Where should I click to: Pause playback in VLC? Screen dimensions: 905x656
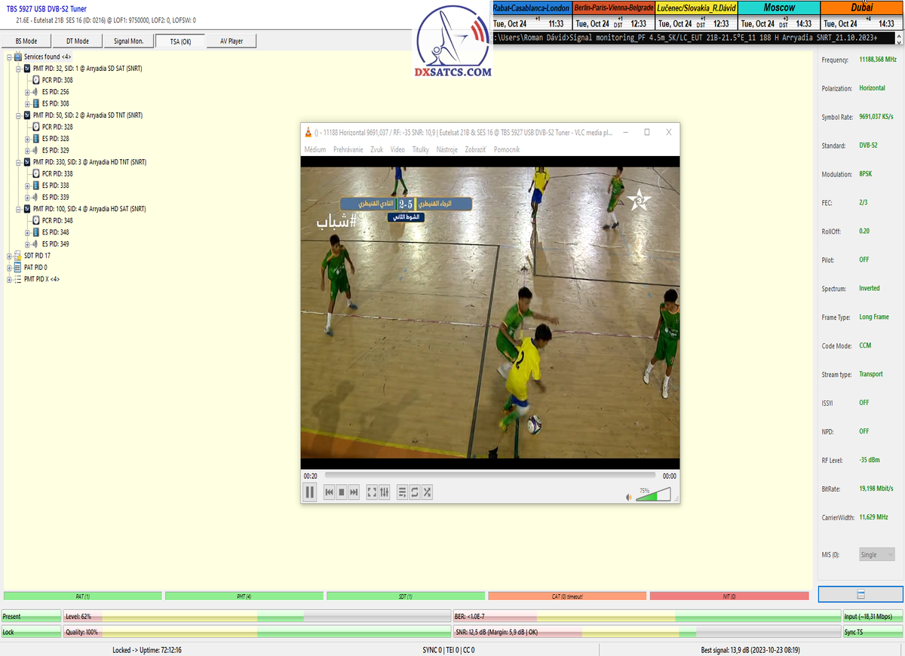(x=309, y=492)
